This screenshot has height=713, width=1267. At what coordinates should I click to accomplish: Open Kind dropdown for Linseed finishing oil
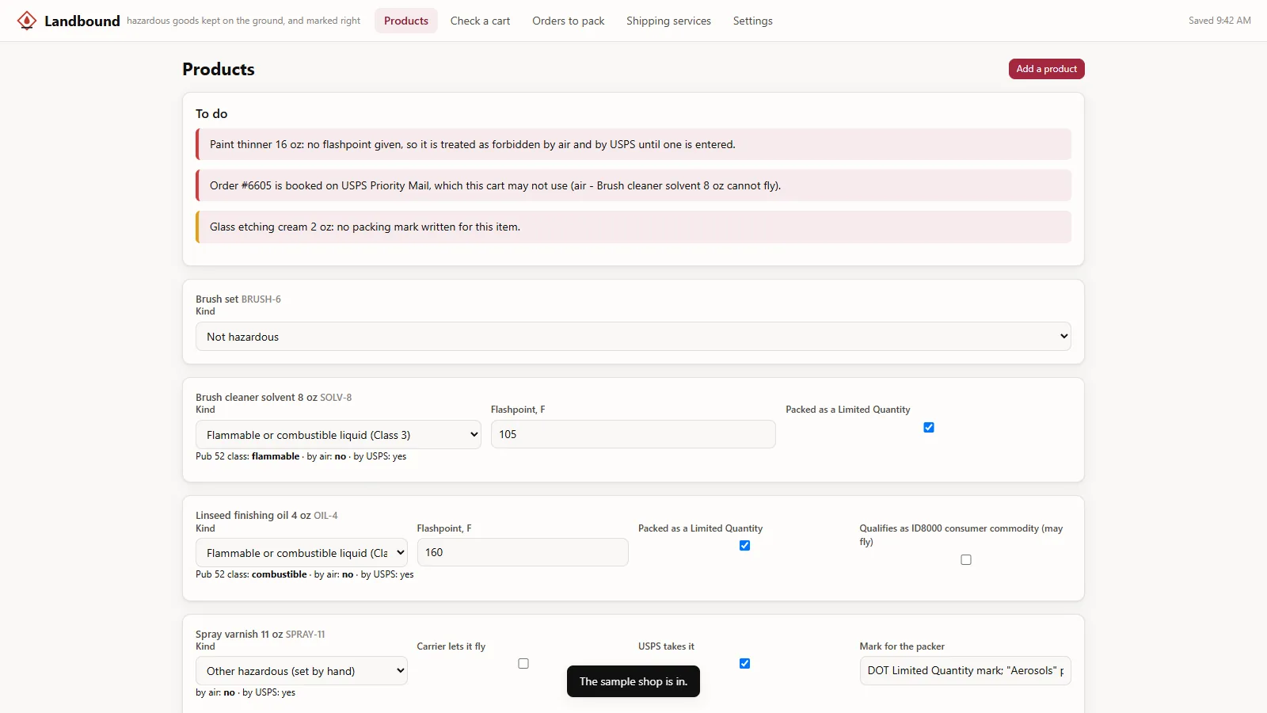point(301,552)
